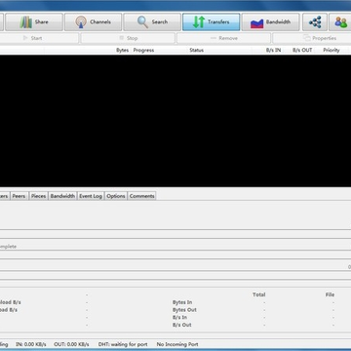
Task: Select the Transfers toolbar button
Action: pyautogui.click(x=211, y=22)
